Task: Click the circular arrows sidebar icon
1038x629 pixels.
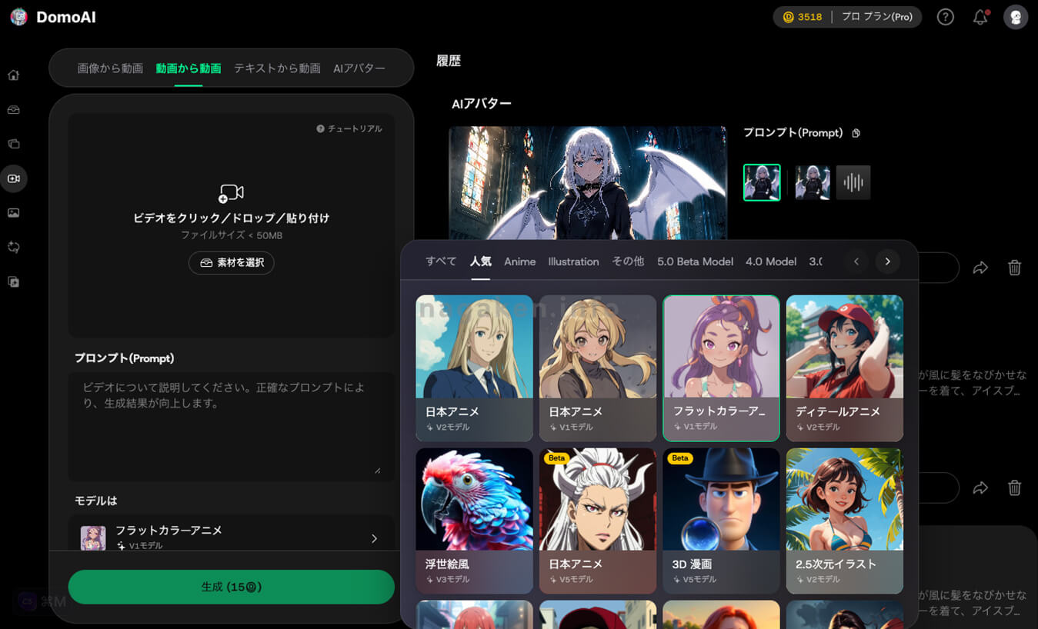Action: point(13,247)
